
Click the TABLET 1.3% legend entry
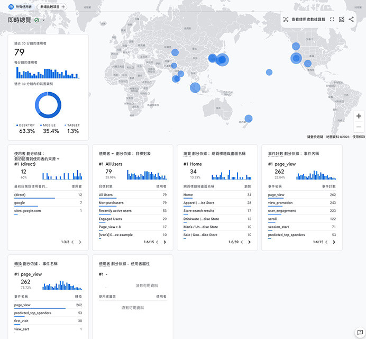(x=72, y=129)
